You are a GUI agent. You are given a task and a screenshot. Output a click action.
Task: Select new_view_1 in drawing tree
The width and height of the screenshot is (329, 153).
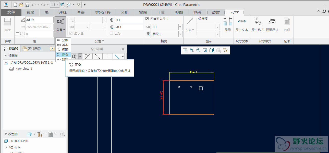(x=24, y=69)
